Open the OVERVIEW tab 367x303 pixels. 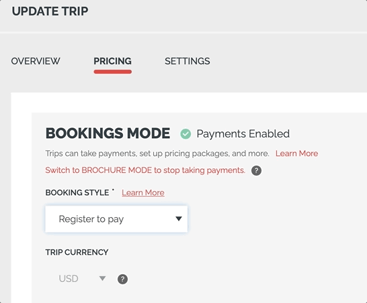36,61
